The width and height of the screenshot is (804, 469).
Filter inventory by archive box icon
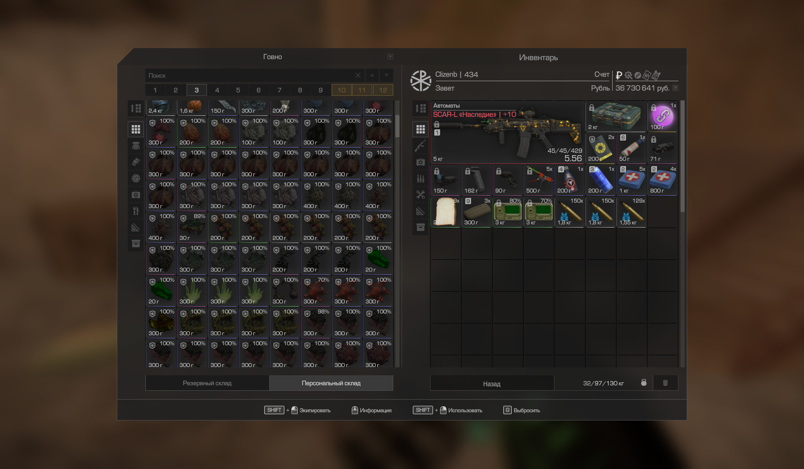click(x=420, y=227)
